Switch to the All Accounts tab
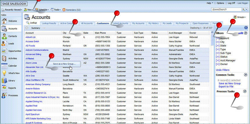Viewport: 250px width, 124px height. (x=87, y=24)
